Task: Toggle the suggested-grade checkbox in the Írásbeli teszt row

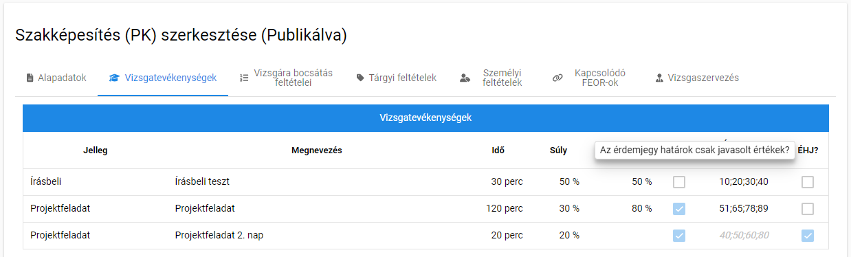Action: [679, 182]
